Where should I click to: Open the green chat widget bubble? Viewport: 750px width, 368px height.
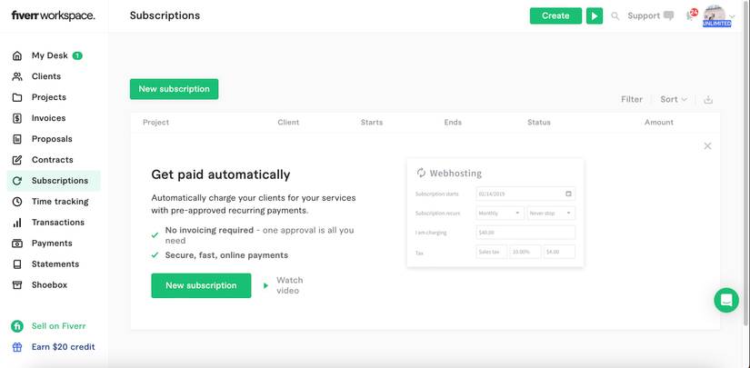(726, 300)
